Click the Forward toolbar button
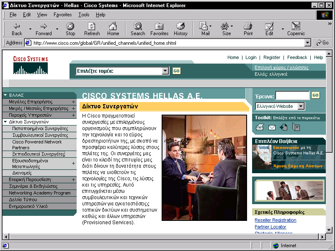335x251 pixels. (x=44, y=29)
